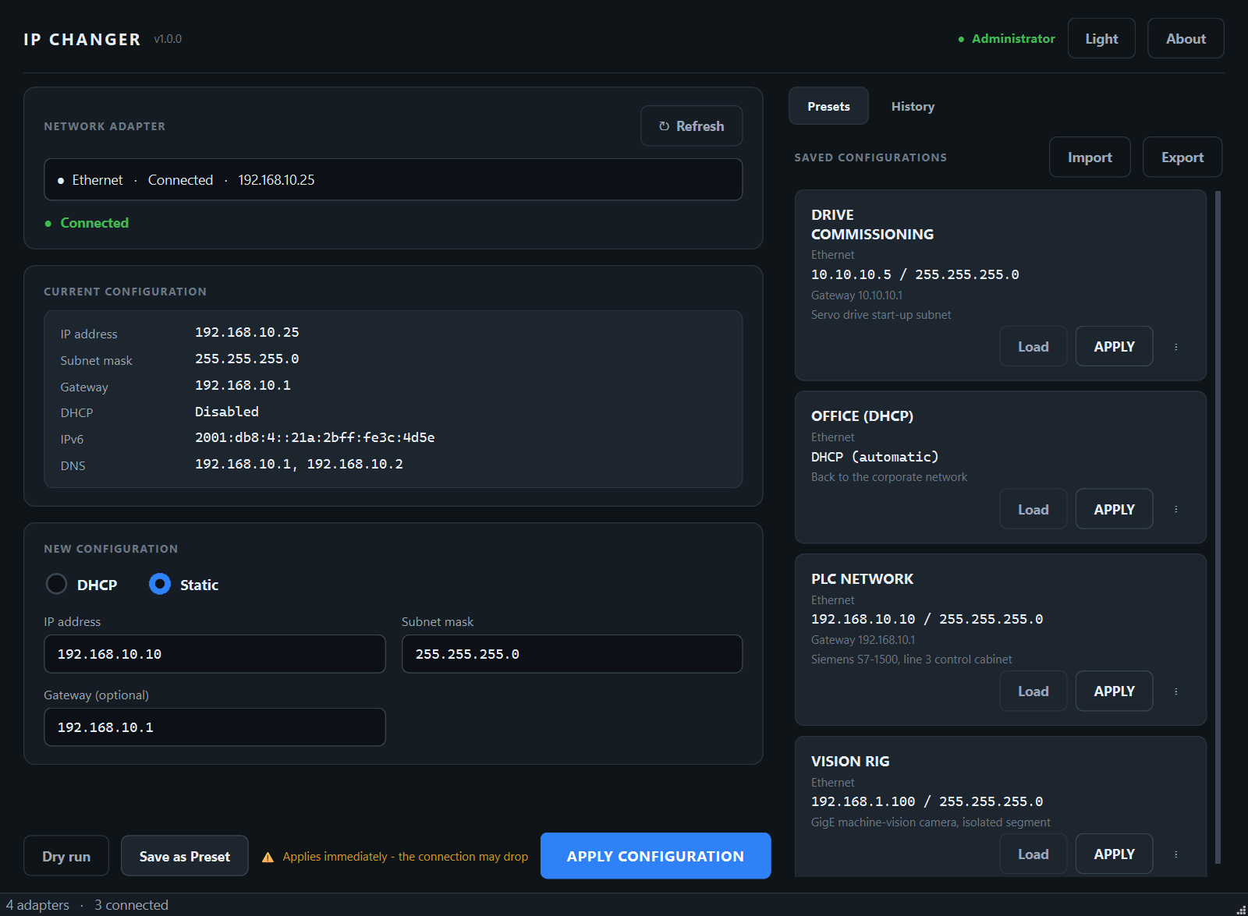Open more options for Office (DHCP) preset
Viewport: 1248px width, 916px height.
pyautogui.click(x=1175, y=509)
